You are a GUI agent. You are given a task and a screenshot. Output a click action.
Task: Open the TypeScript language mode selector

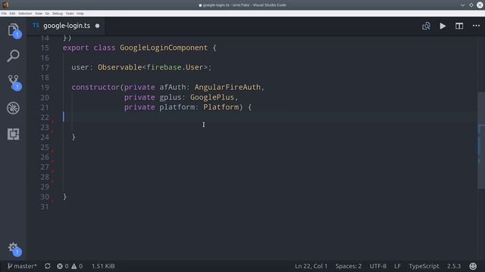click(x=424, y=266)
